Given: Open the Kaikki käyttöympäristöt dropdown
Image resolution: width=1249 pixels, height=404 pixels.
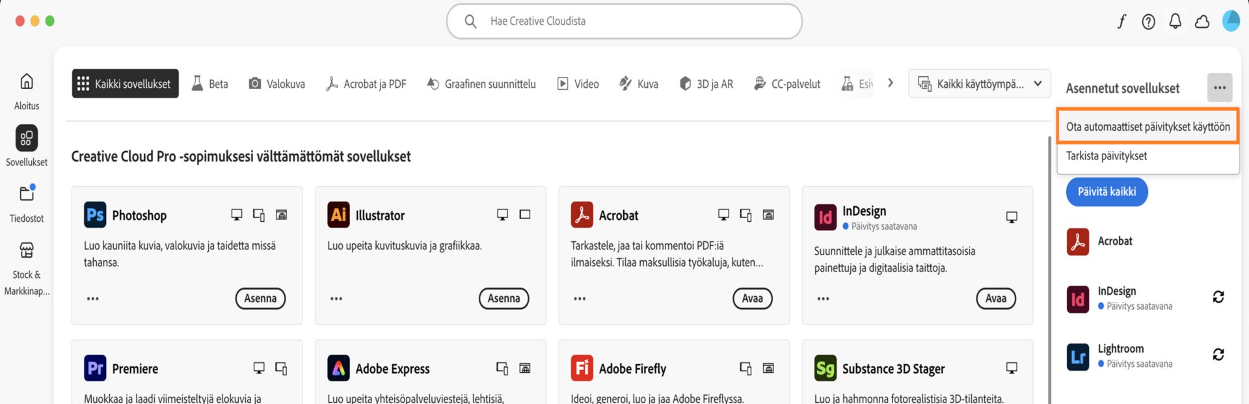Looking at the screenshot, I should click(979, 84).
